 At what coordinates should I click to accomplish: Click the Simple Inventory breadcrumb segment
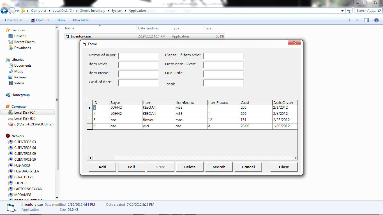point(93,11)
